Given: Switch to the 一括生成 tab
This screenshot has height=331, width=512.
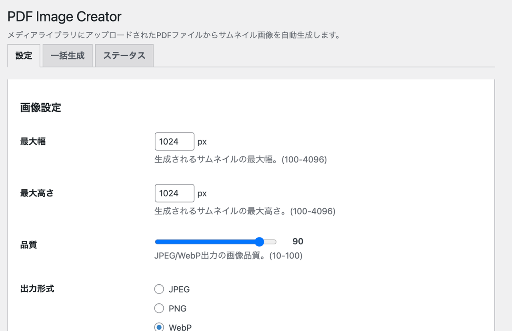Looking at the screenshot, I should (67, 55).
